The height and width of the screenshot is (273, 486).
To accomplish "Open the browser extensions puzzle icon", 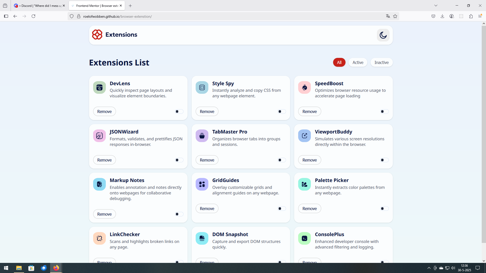I will (x=471, y=16).
